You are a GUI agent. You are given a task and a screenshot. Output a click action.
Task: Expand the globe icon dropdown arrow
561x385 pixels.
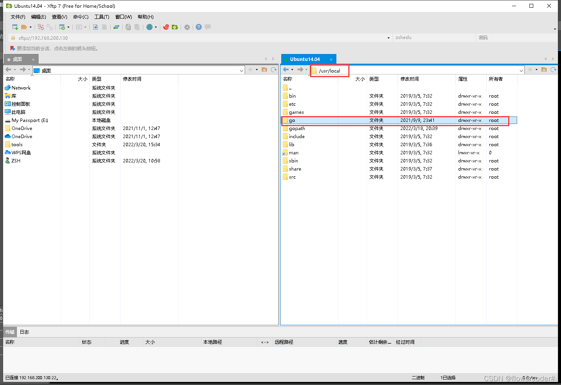156,27
